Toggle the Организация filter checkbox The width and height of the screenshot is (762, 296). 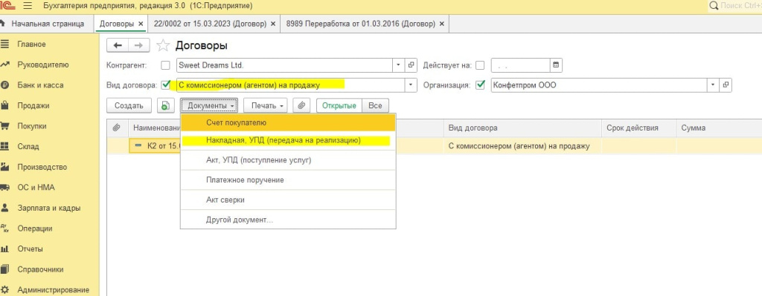coord(480,85)
